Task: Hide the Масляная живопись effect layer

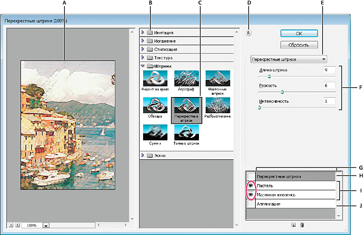Action: 251,195
